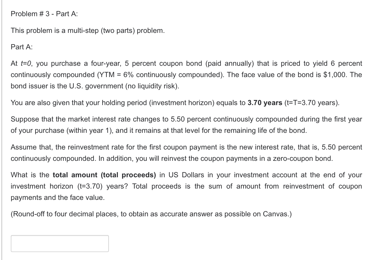Click the multi-step problem description sentence
Screen dimensions: 367x260
(x=87, y=30)
